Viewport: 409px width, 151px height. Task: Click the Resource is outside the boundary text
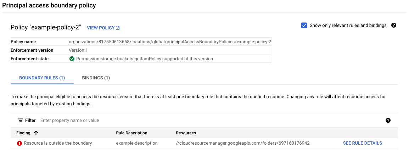point(58,143)
